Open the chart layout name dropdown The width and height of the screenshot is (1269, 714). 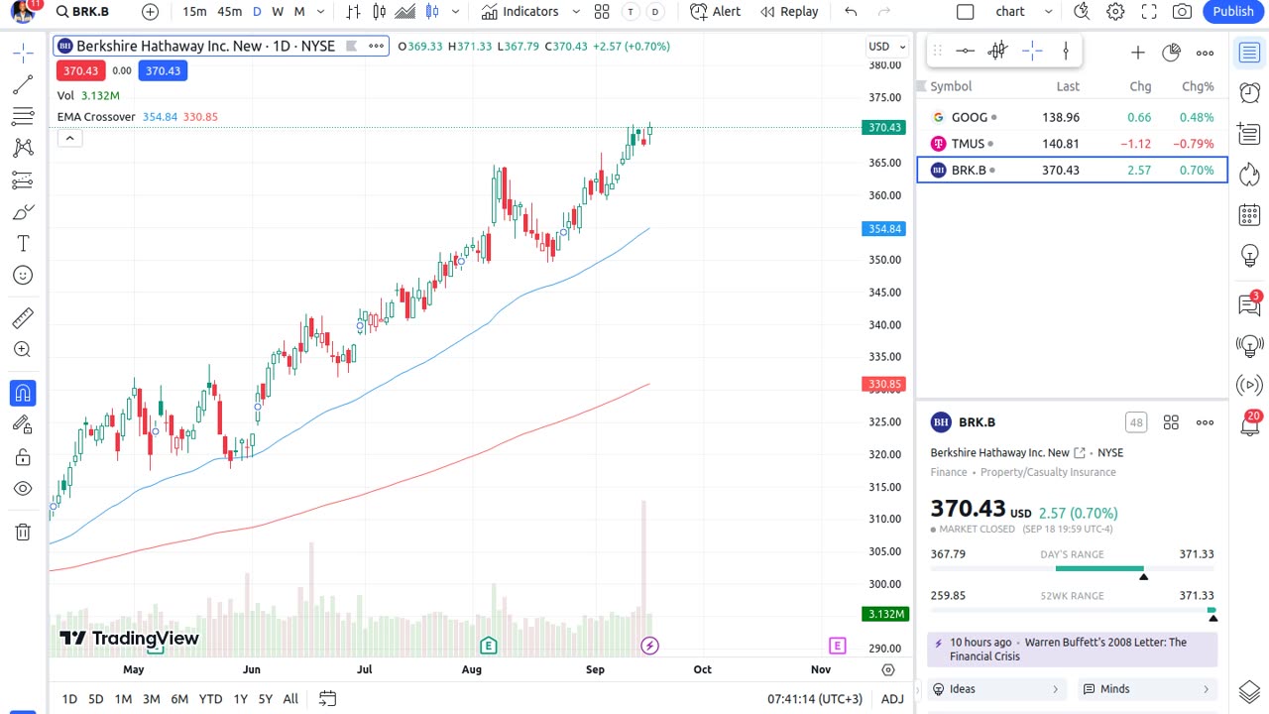tap(1025, 12)
